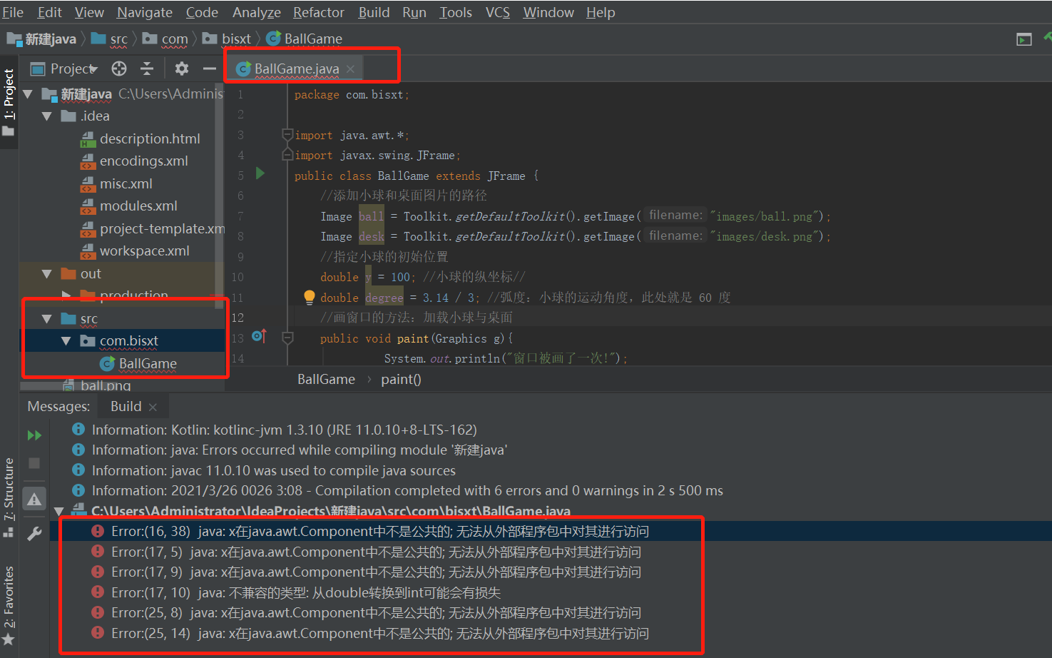Open the Navigate menu
1052x658 pixels.
tap(145, 12)
